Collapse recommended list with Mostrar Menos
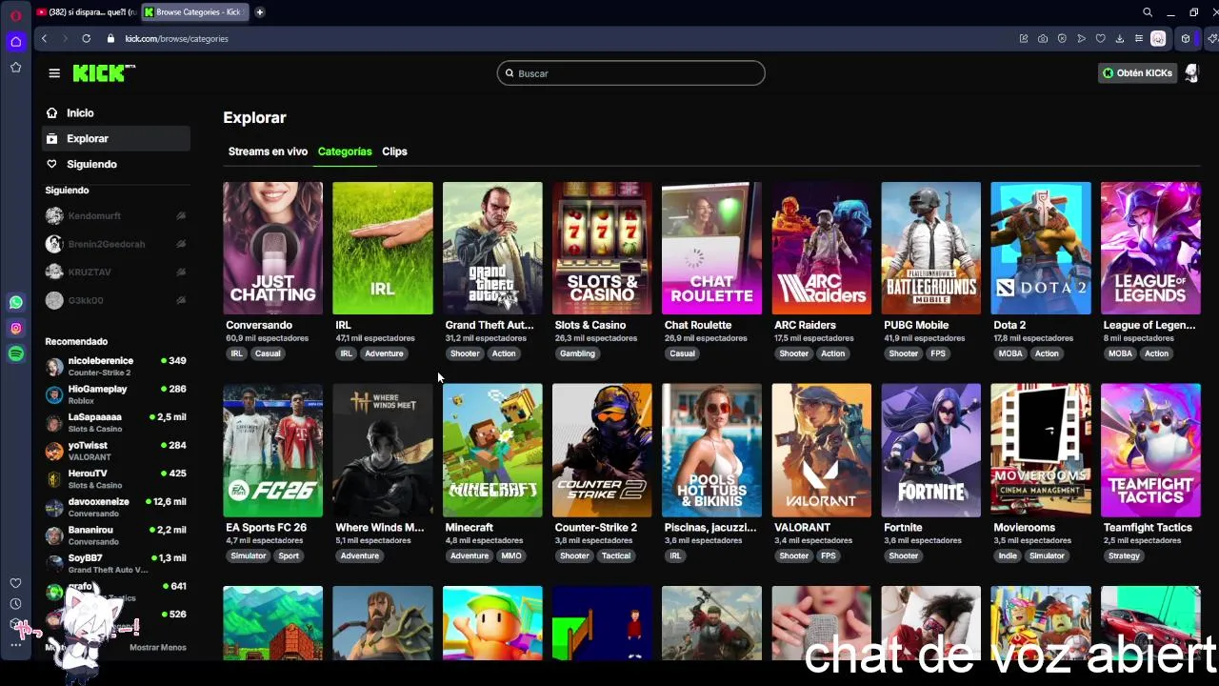Viewport: 1219px width, 686px height. pyautogui.click(x=157, y=648)
